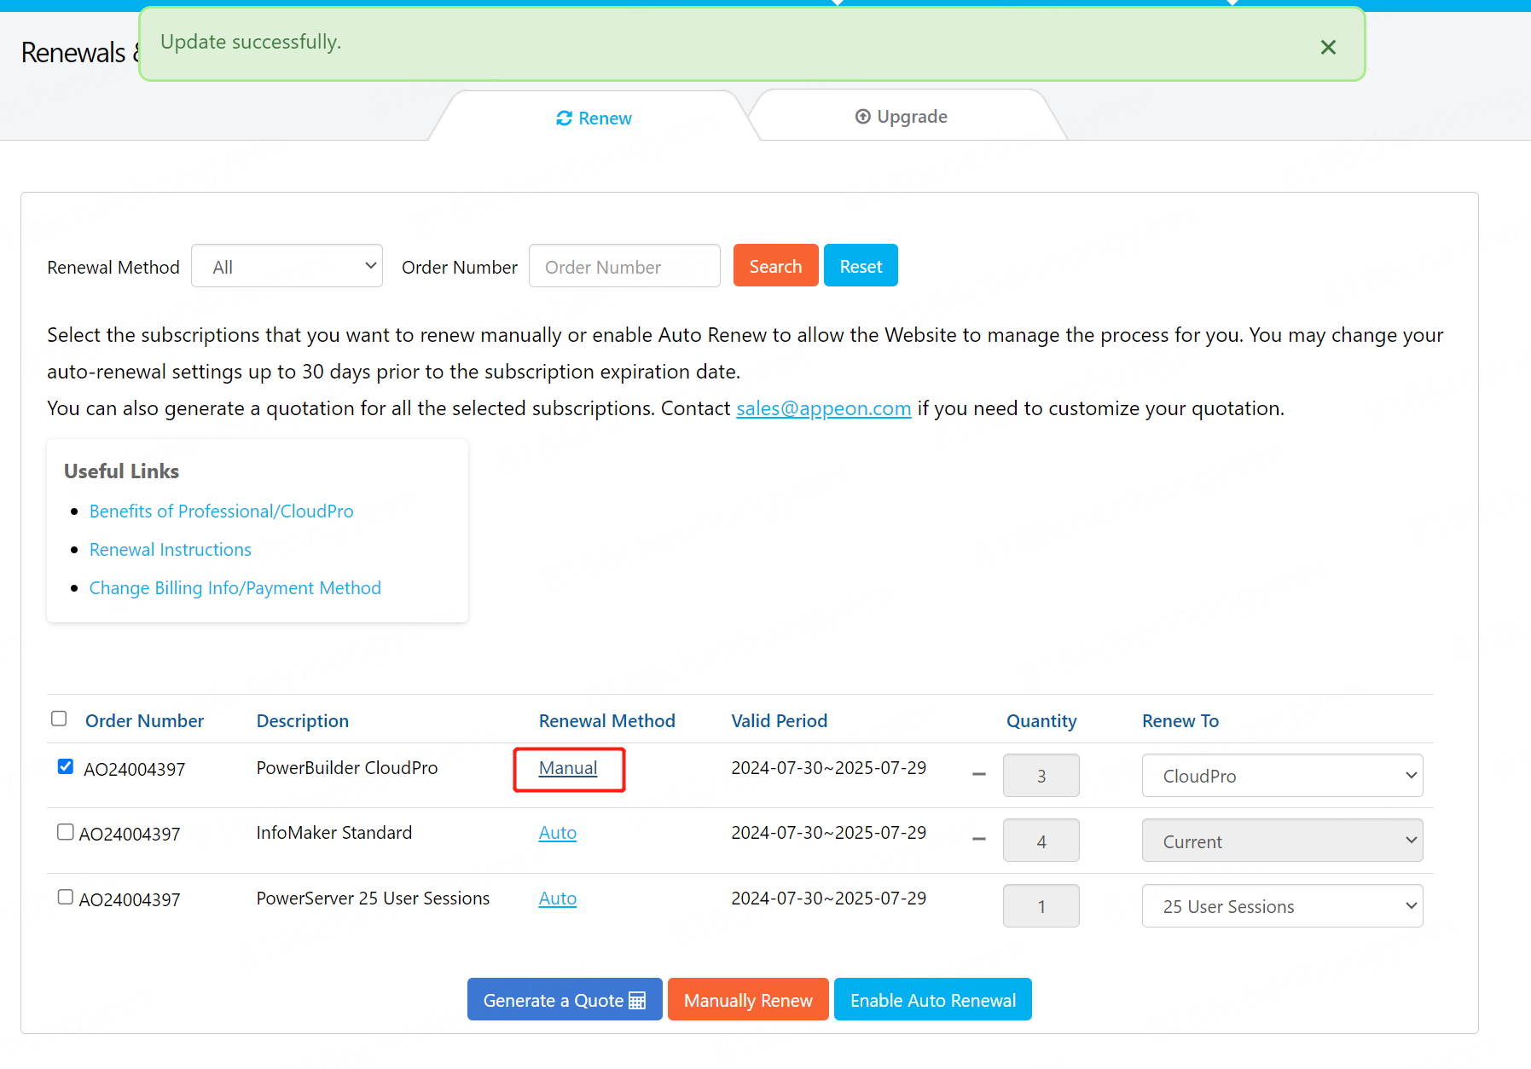This screenshot has height=1069, width=1531.
Task: Open Benefits of Professional/CloudPro link
Action: coord(221,511)
